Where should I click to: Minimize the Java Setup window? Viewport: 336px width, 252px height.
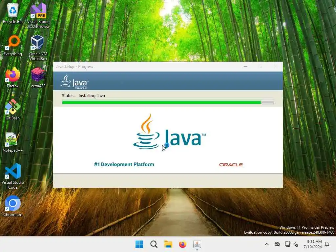(x=245, y=67)
